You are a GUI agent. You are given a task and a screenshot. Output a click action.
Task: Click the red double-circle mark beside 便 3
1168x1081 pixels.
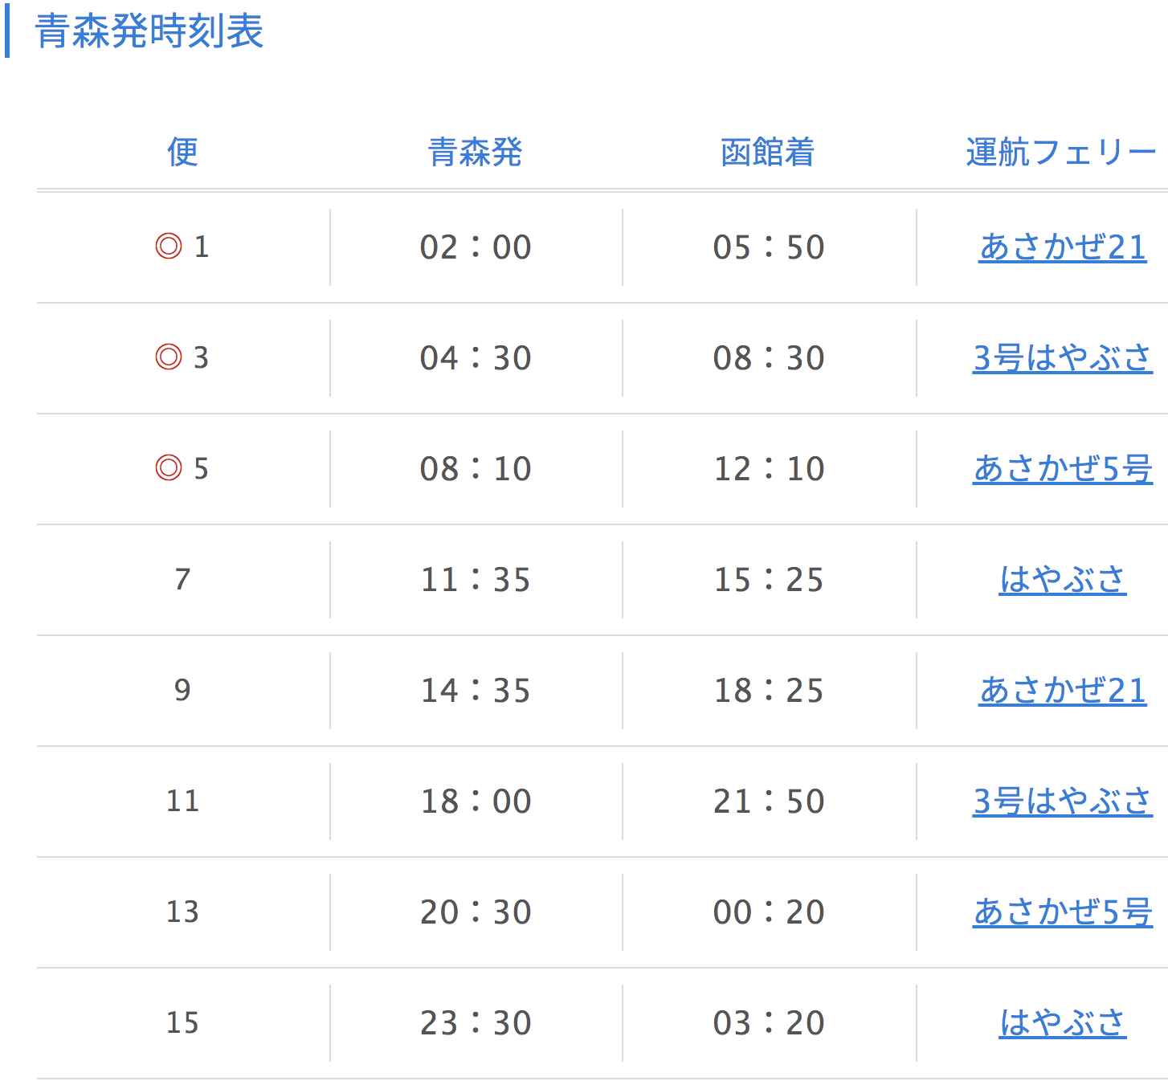169,357
